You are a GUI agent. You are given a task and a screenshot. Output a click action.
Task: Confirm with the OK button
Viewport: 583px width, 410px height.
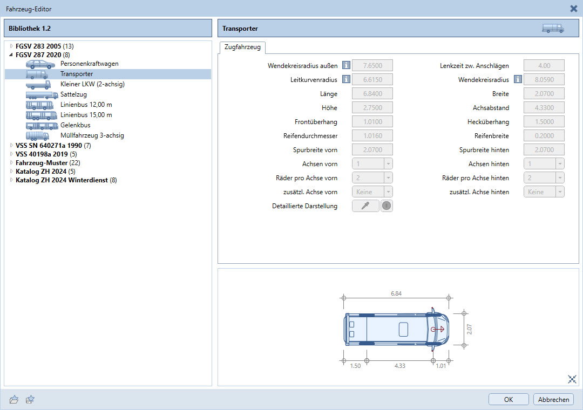coord(509,399)
